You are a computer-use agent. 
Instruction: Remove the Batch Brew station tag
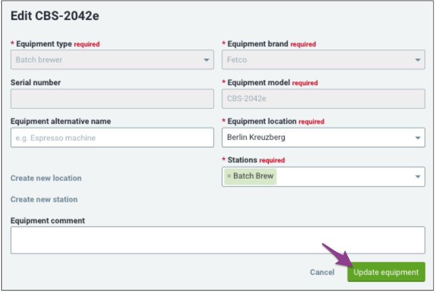coord(229,176)
